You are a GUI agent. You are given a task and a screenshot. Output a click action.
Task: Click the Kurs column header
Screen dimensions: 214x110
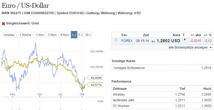click(177, 35)
